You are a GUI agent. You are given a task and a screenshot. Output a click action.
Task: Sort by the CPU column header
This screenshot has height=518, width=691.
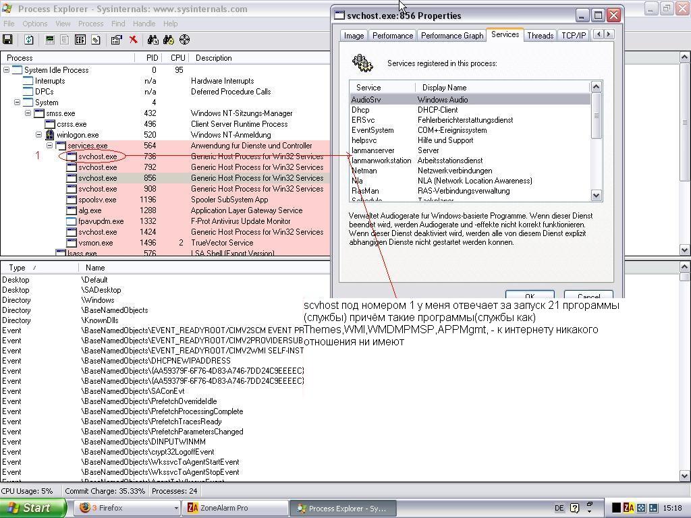(175, 58)
